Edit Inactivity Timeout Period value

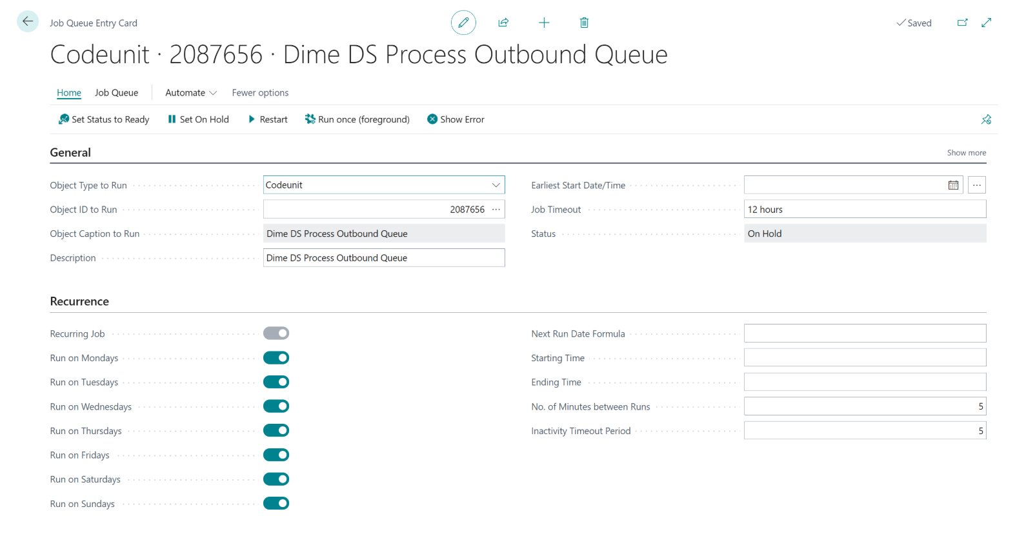[865, 430]
